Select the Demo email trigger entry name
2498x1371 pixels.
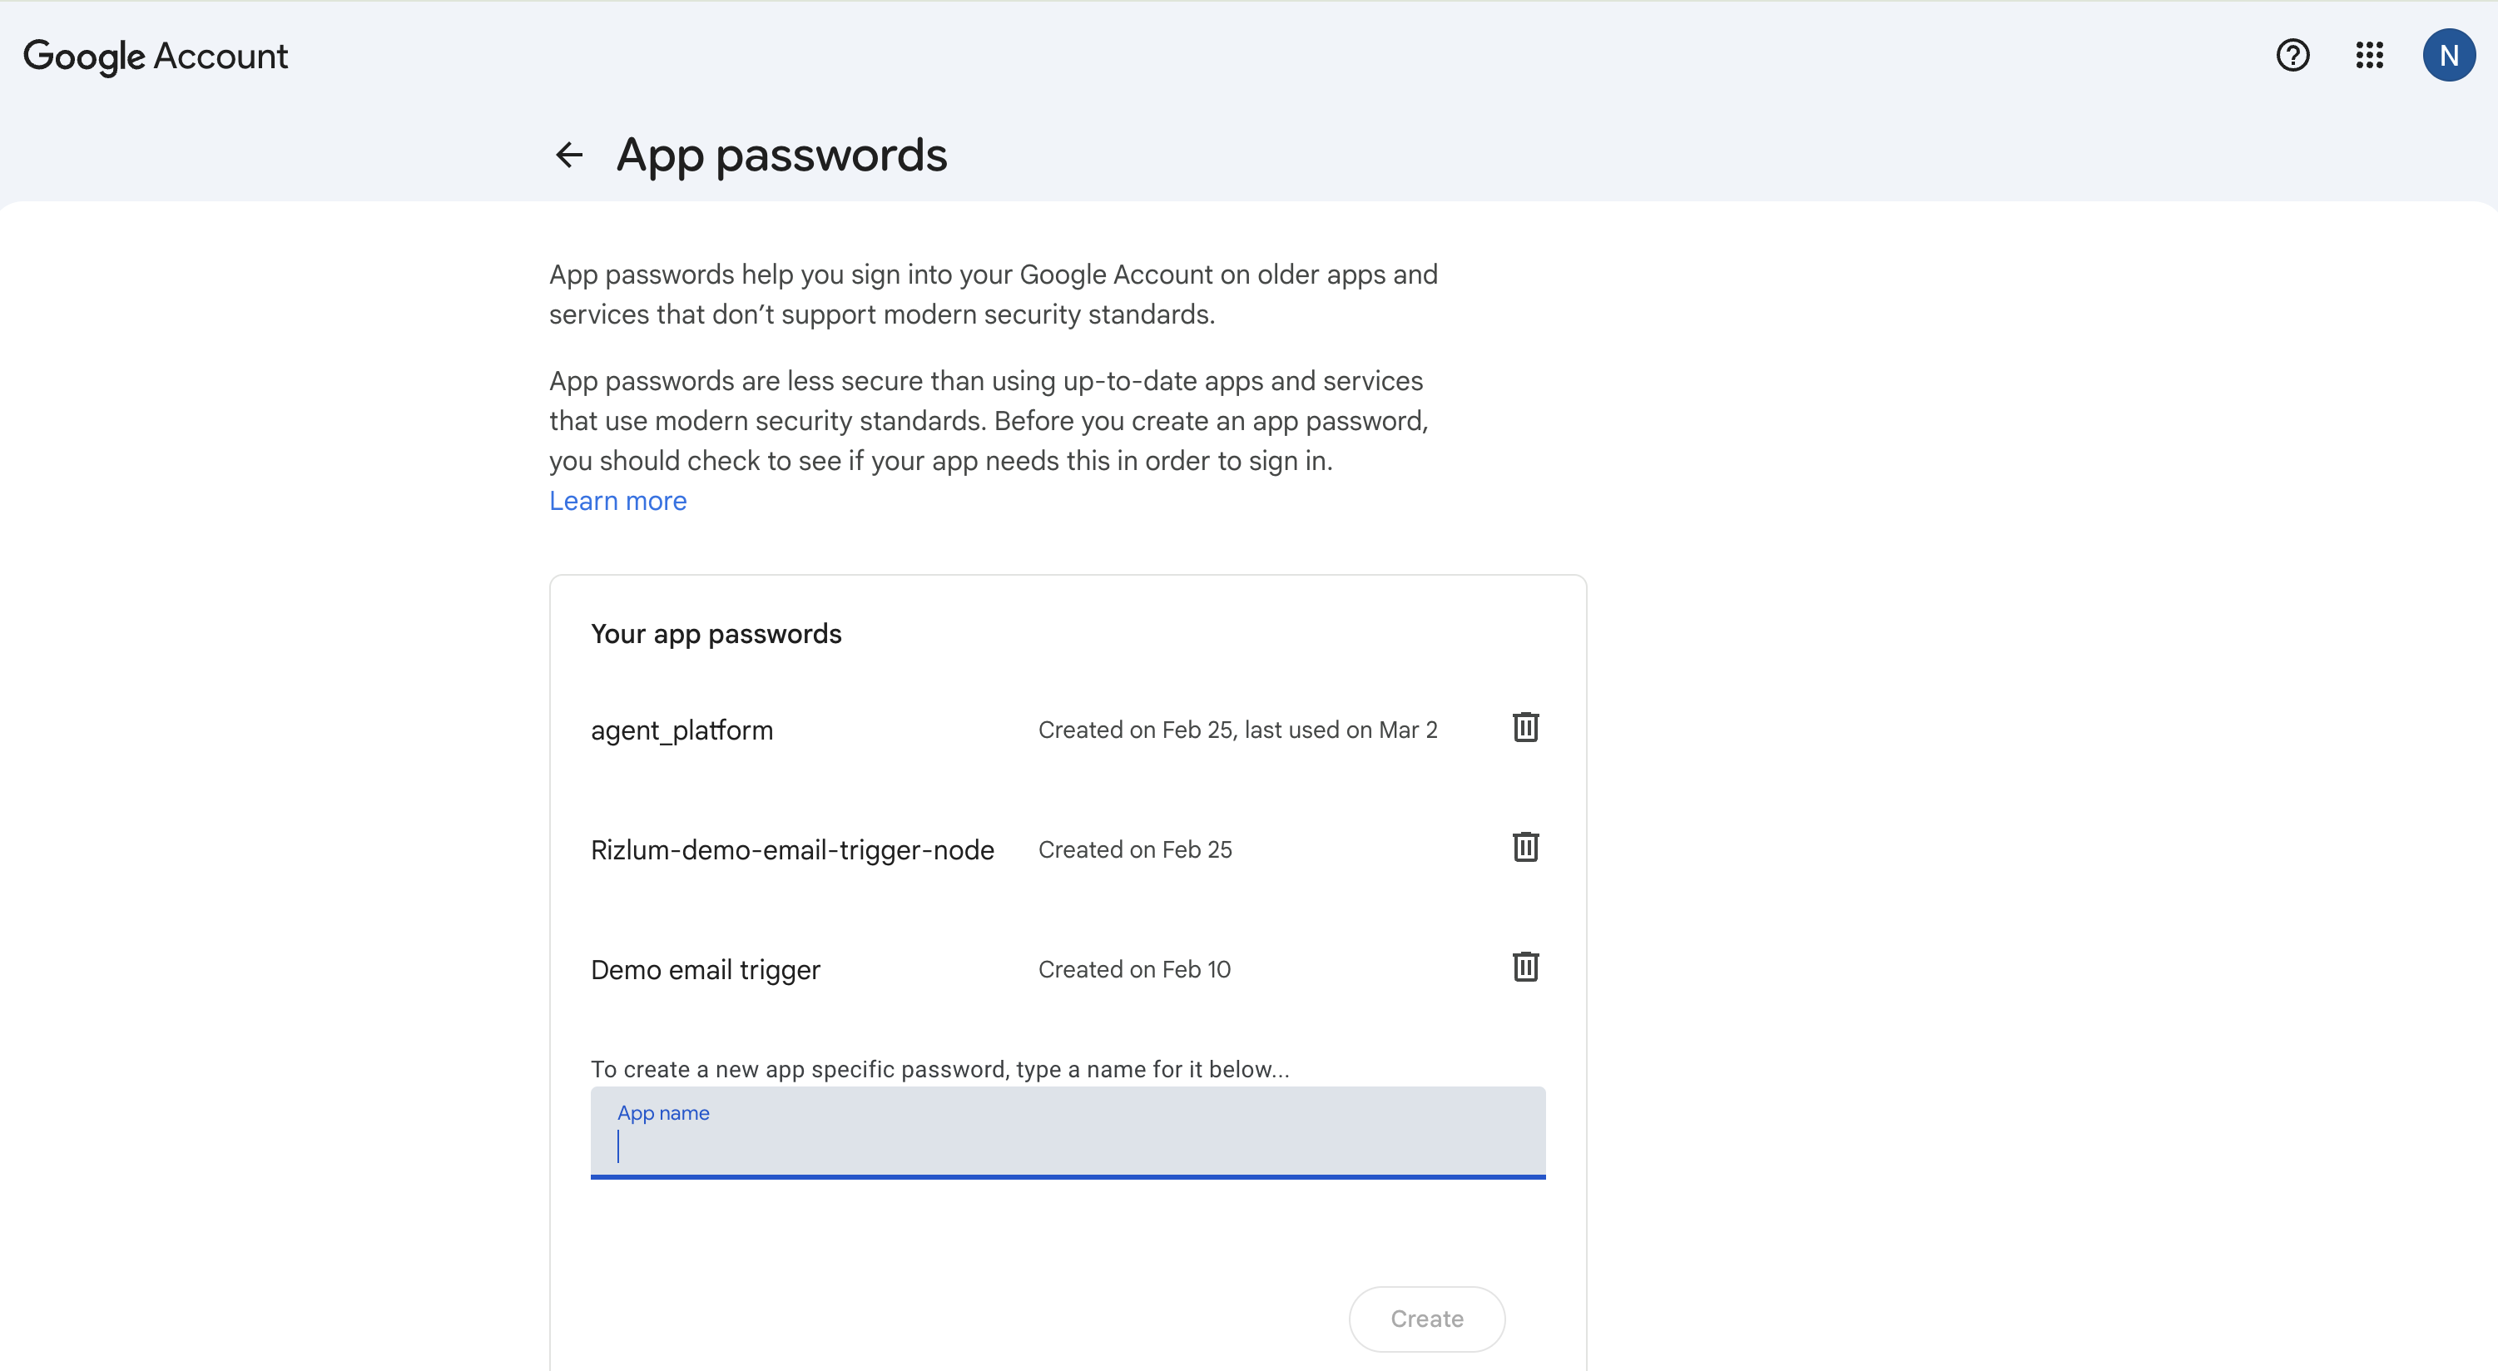tap(705, 969)
